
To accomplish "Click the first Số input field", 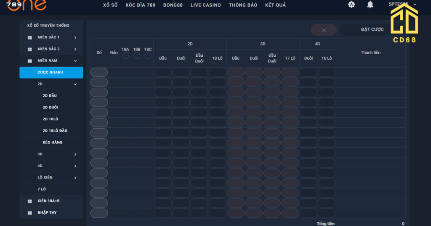I will point(99,72).
